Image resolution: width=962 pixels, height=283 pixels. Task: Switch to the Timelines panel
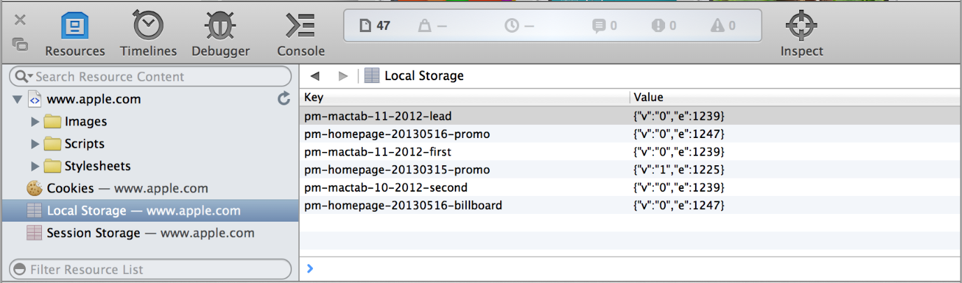click(x=148, y=35)
